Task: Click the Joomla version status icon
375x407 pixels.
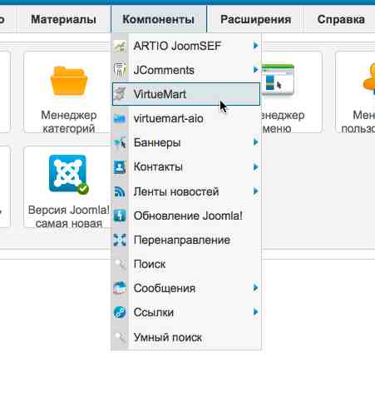Action: pos(68,174)
